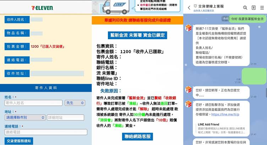Click the 1200「收件人已匯款」 text
This screenshot has height=145, width=267.
[142, 52]
